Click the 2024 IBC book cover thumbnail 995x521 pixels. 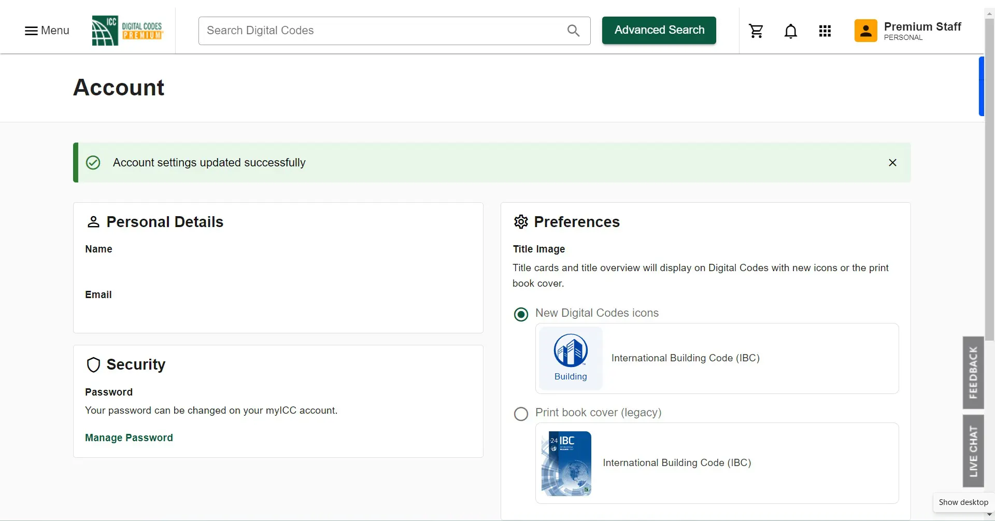[x=566, y=463]
